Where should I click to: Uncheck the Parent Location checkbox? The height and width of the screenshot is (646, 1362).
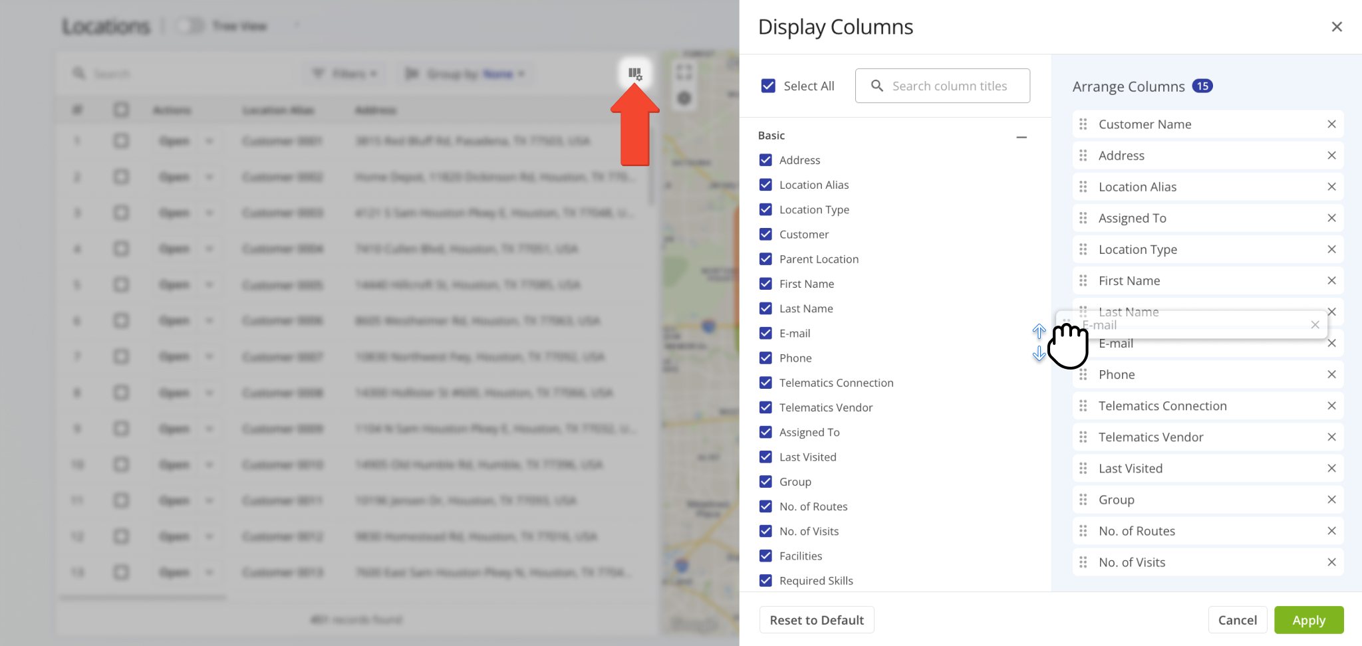click(765, 259)
